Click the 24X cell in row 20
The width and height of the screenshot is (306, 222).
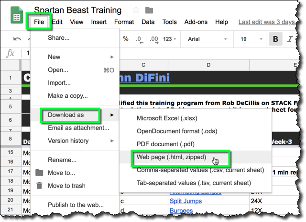[x=274, y=201]
